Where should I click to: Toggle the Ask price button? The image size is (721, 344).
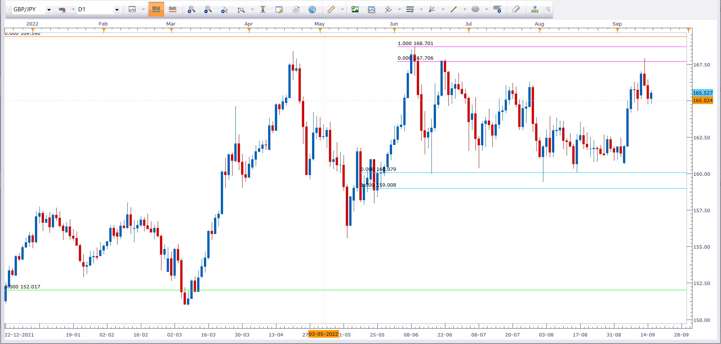click(x=173, y=9)
